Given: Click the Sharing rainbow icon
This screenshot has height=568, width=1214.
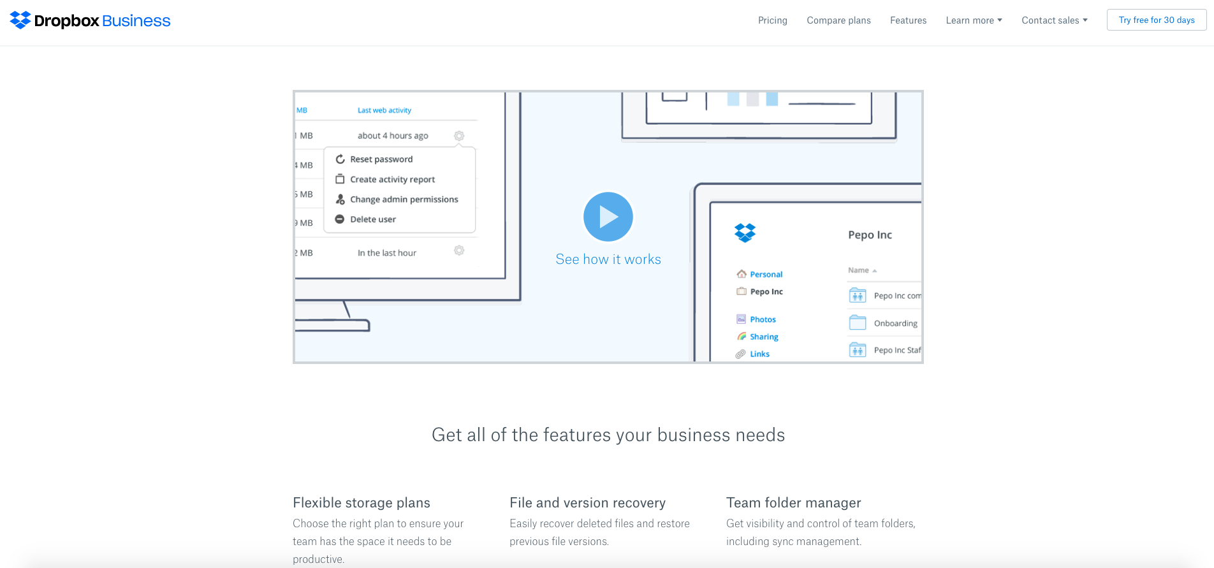Looking at the screenshot, I should tap(741, 336).
